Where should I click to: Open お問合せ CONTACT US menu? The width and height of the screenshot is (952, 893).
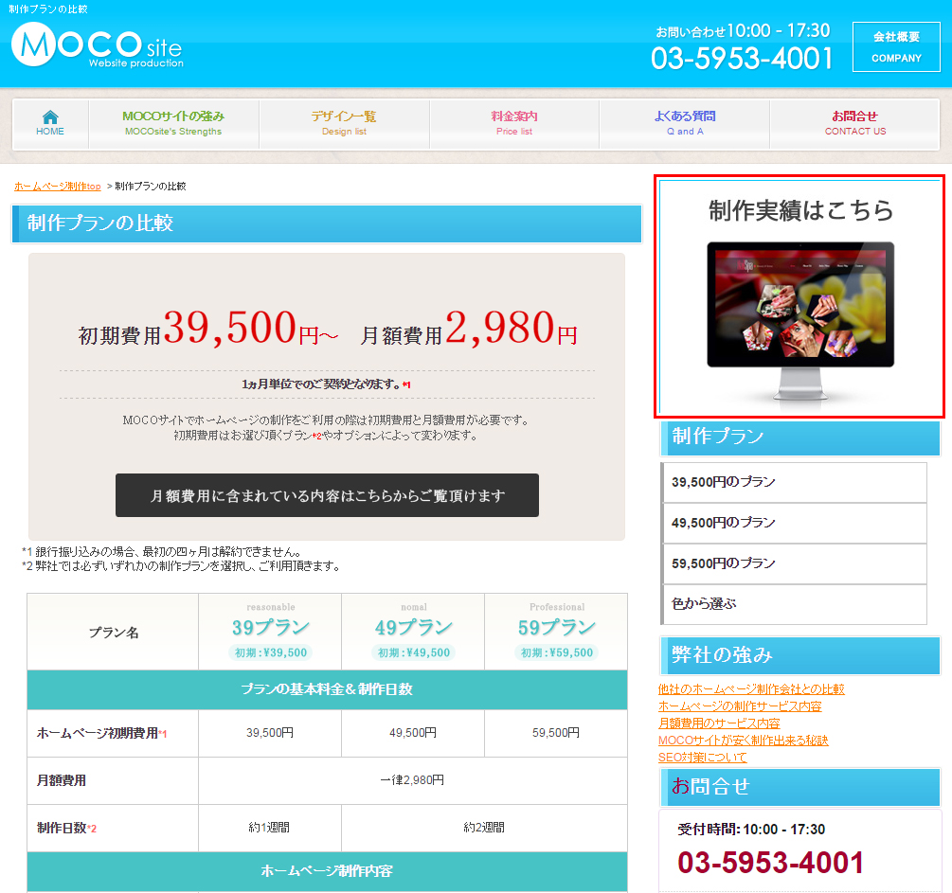pos(854,123)
